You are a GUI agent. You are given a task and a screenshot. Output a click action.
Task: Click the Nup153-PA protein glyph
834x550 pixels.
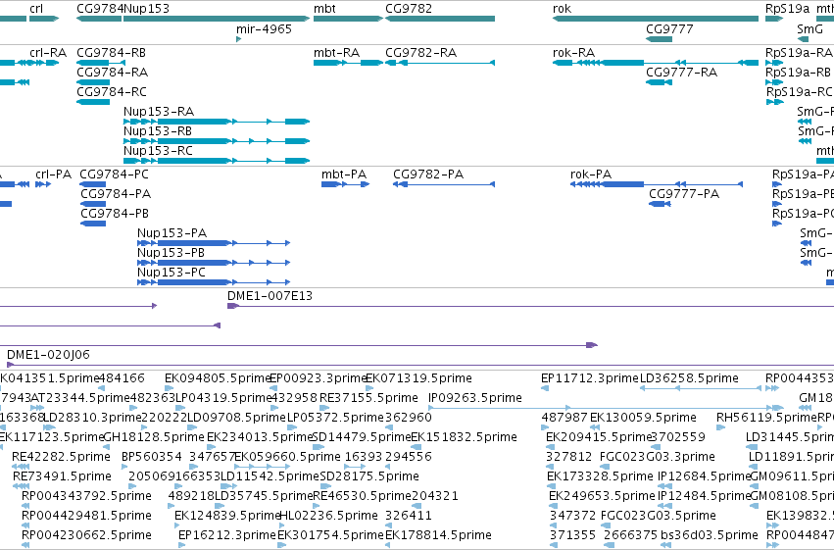[214, 243]
